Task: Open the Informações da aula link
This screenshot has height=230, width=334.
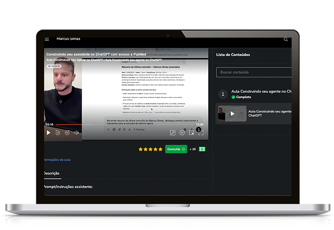Action: [x=57, y=160]
